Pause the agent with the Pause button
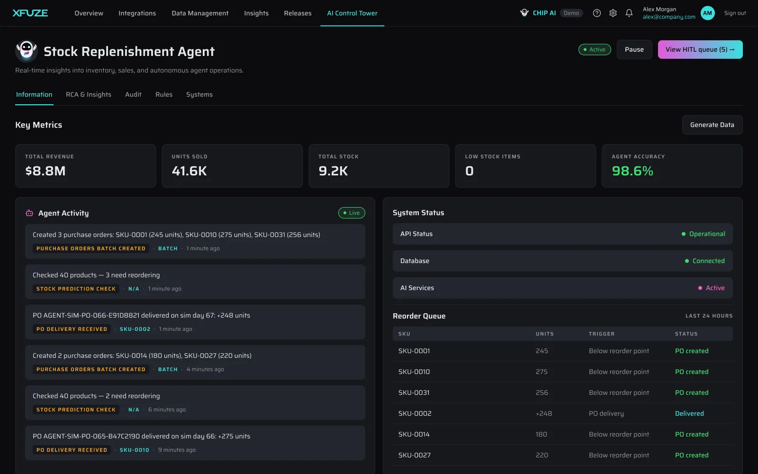This screenshot has width=758, height=474. (634, 49)
